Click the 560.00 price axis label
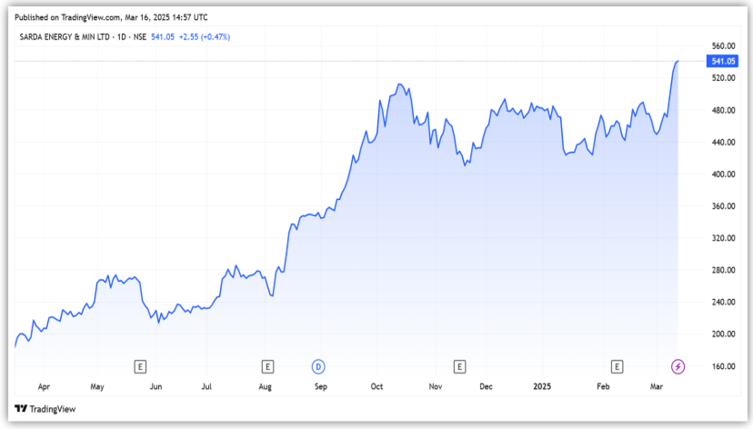753x429 pixels. (723, 45)
